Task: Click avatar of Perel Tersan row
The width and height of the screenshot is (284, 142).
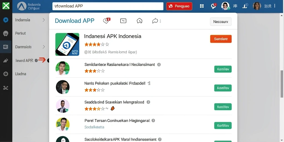Action: click(x=62, y=125)
